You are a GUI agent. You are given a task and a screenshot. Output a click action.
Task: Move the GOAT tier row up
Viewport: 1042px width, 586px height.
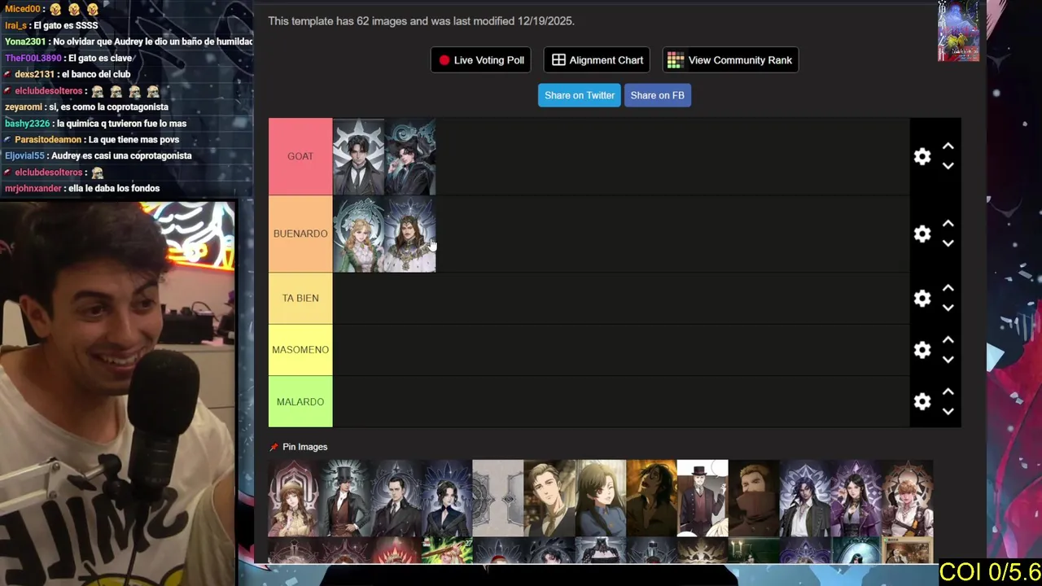(x=948, y=146)
